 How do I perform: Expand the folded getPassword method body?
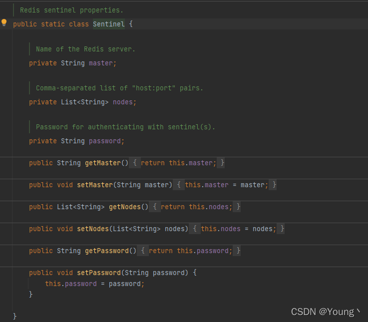tap(143, 251)
